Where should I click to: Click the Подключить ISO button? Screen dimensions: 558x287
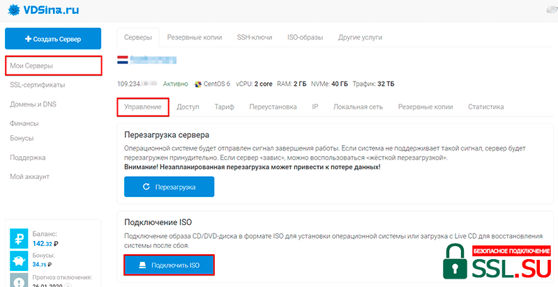click(169, 265)
